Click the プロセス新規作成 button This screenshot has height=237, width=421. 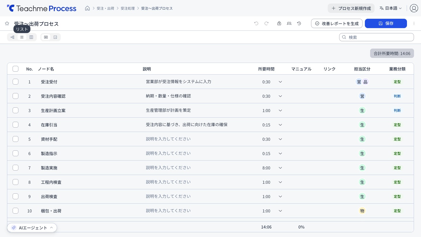coord(351,8)
